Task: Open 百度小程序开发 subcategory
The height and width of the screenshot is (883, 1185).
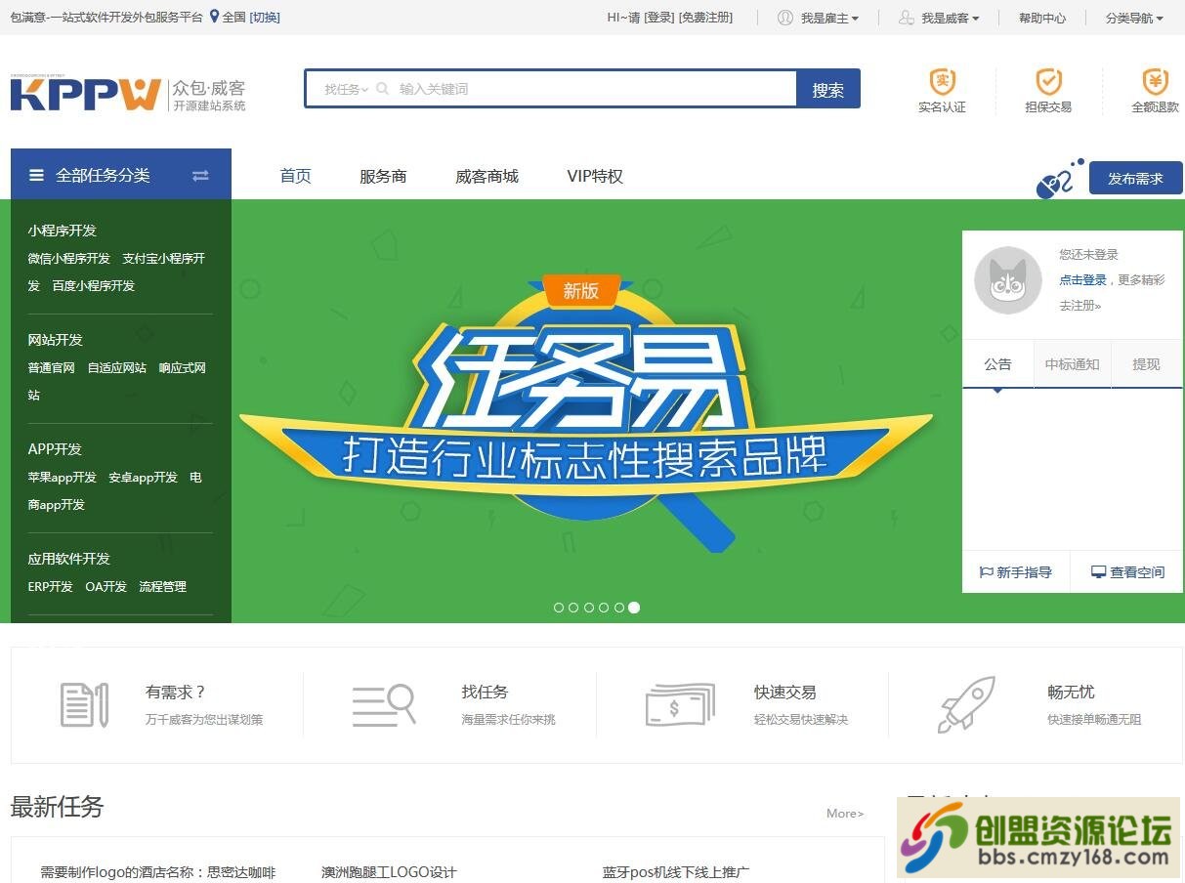Action: click(94, 286)
